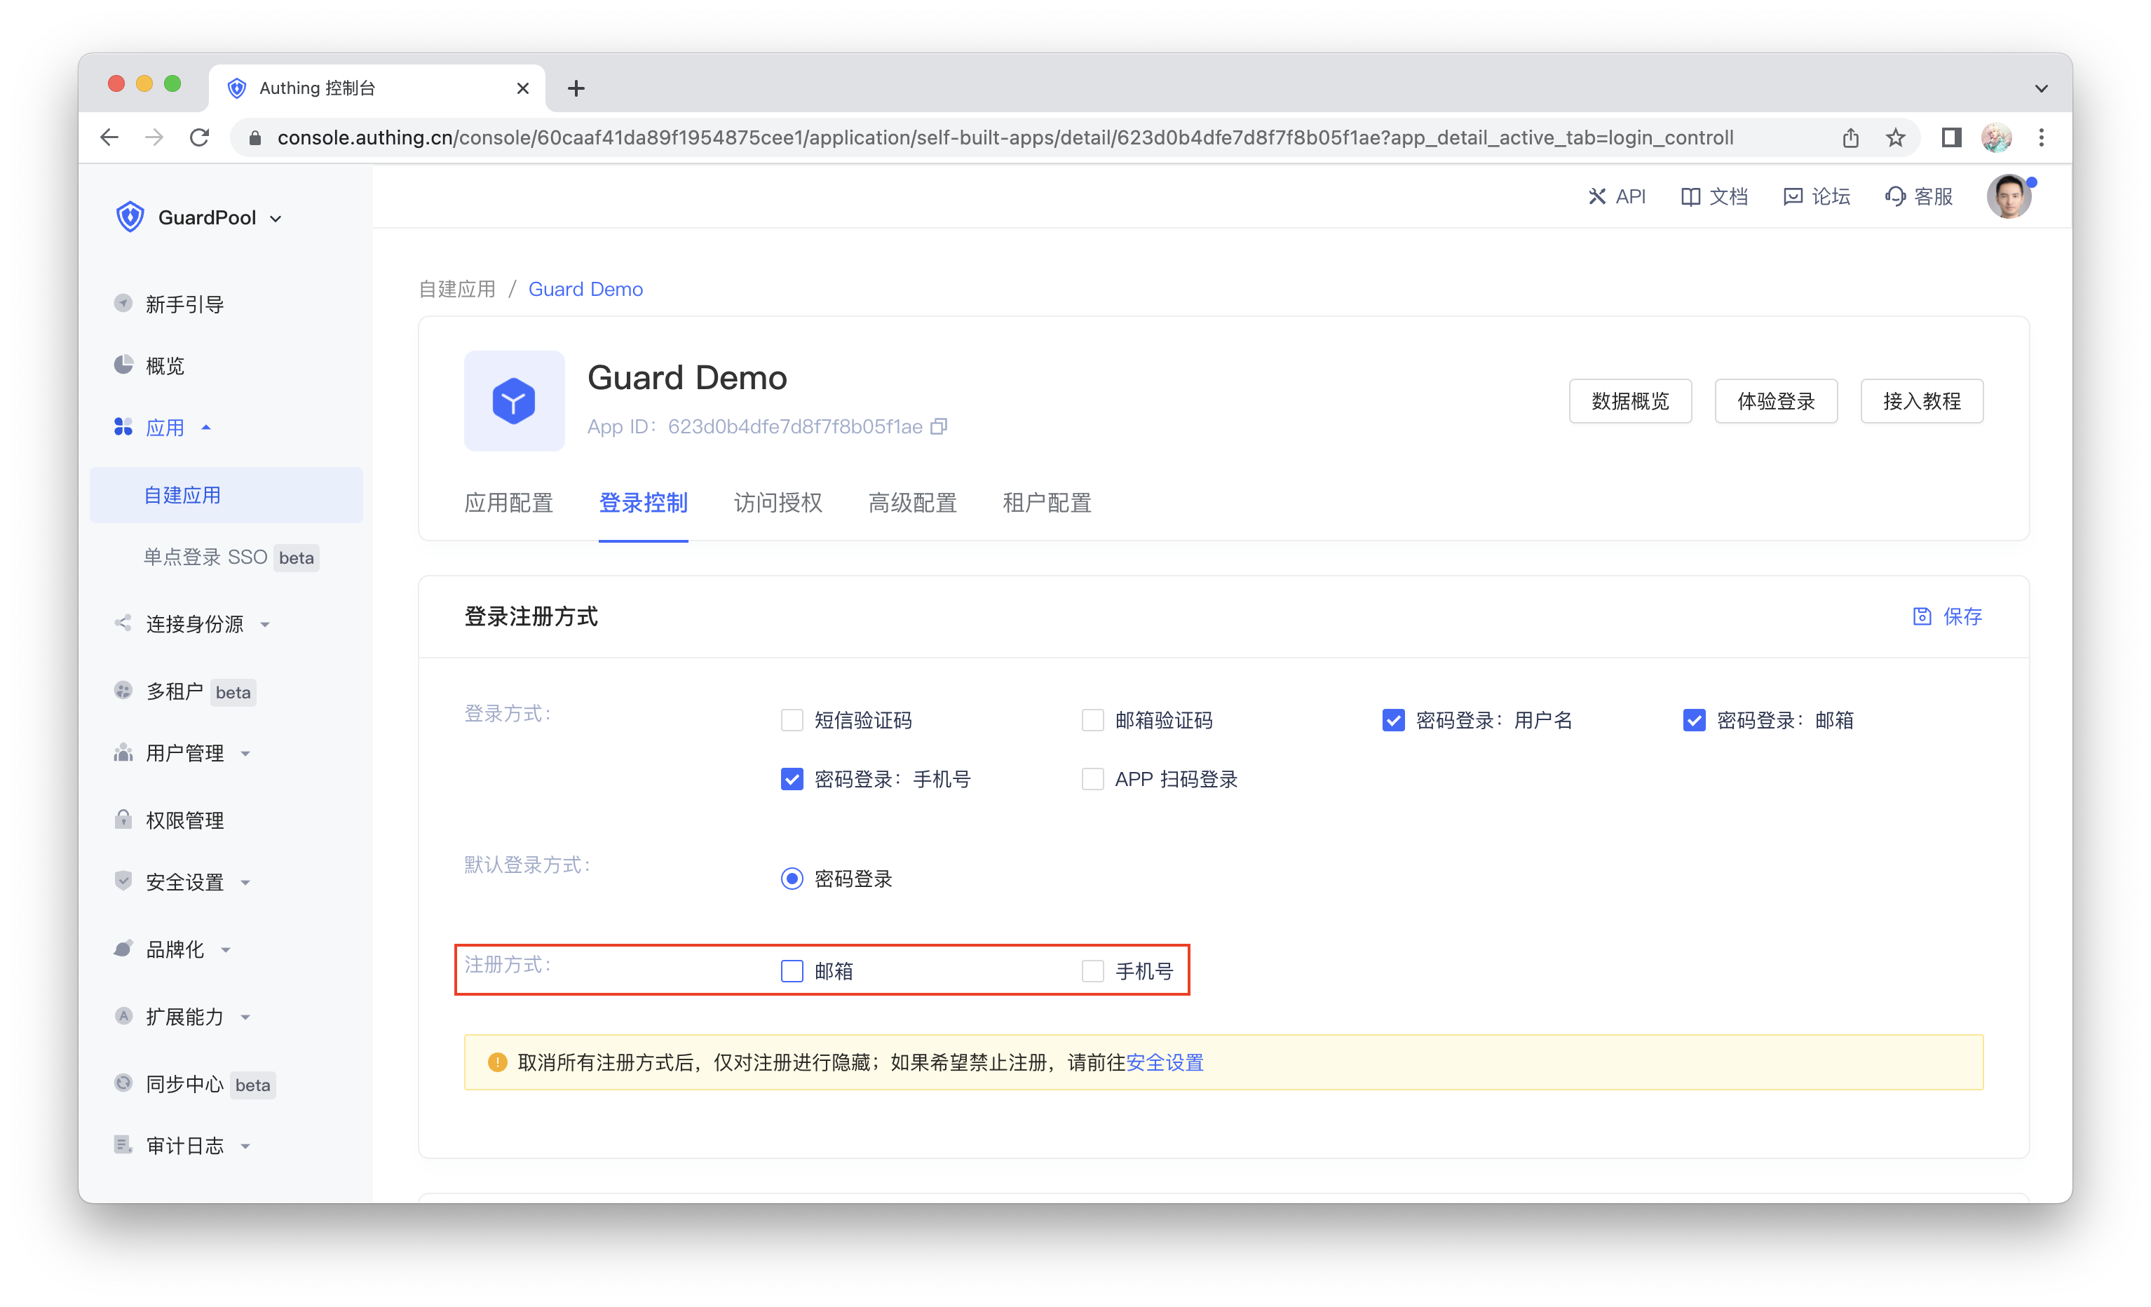2151x1307 pixels.
Task: Check the 邮箱 registration method checkbox
Action: point(792,971)
